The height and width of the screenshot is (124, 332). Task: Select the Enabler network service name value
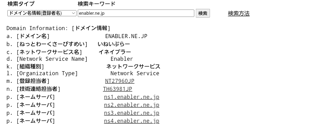(122, 59)
